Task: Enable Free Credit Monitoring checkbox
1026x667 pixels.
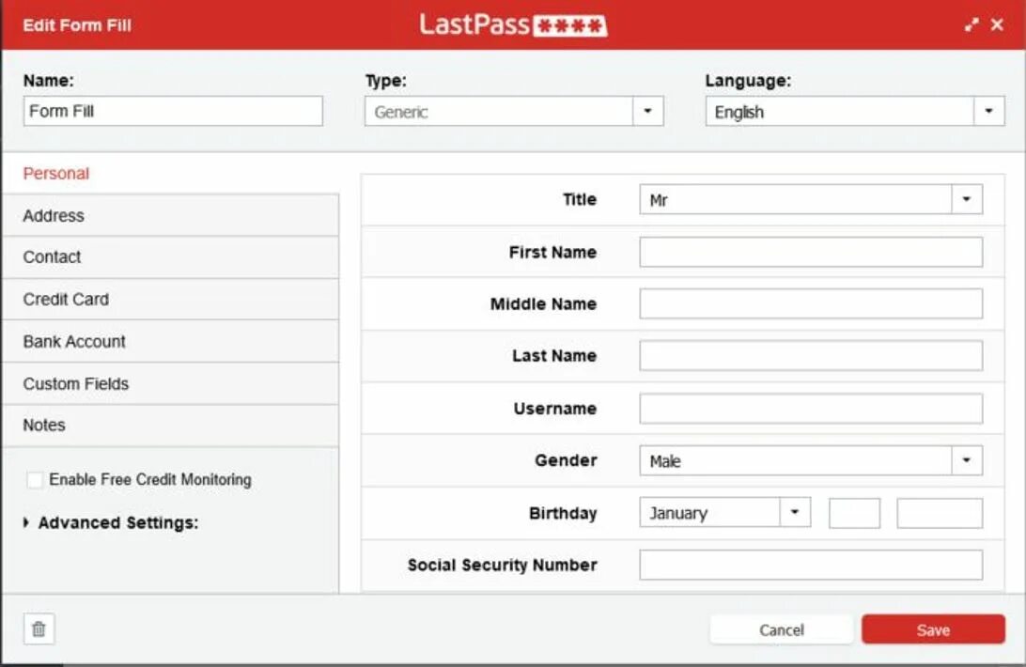Action: pos(35,480)
